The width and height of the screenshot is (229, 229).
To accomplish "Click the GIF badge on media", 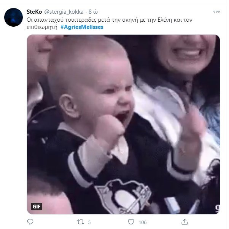I will 37,207.
